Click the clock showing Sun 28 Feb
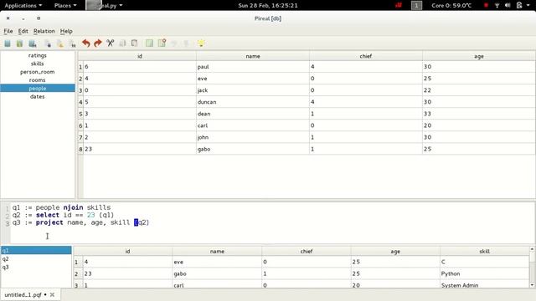 pyautogui.click(x=268, y=6)
